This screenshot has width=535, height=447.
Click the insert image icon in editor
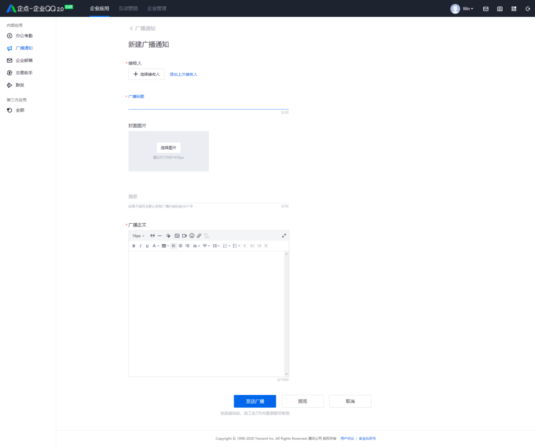point(177,236)
